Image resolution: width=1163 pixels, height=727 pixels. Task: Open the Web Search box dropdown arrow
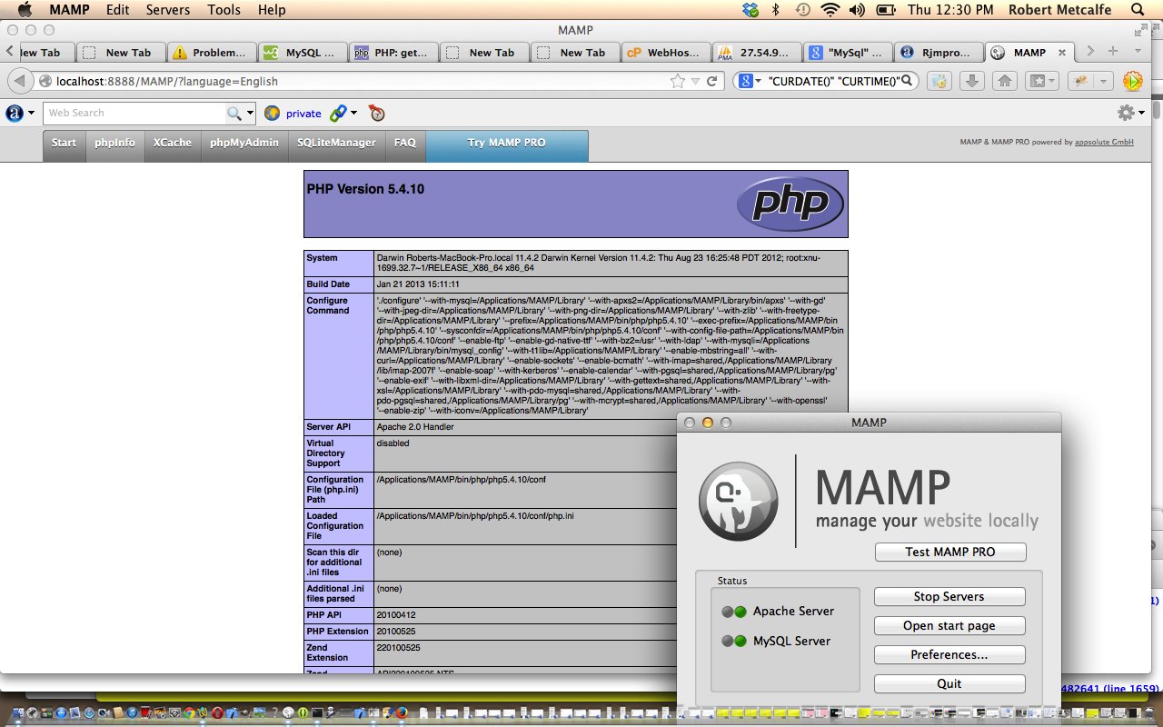pyautogui.click(x=250, y=114)
